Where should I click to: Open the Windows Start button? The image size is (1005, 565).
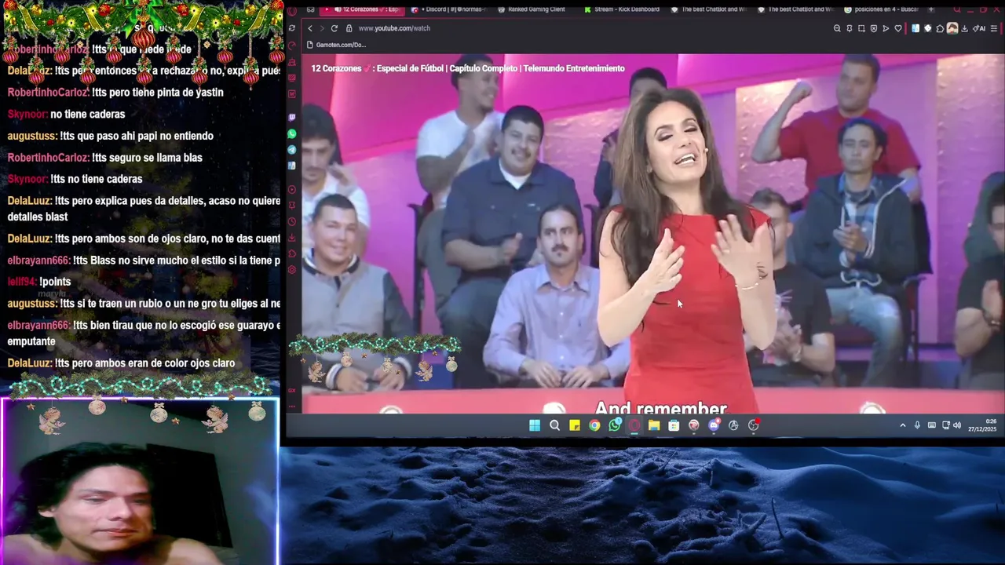535,425
